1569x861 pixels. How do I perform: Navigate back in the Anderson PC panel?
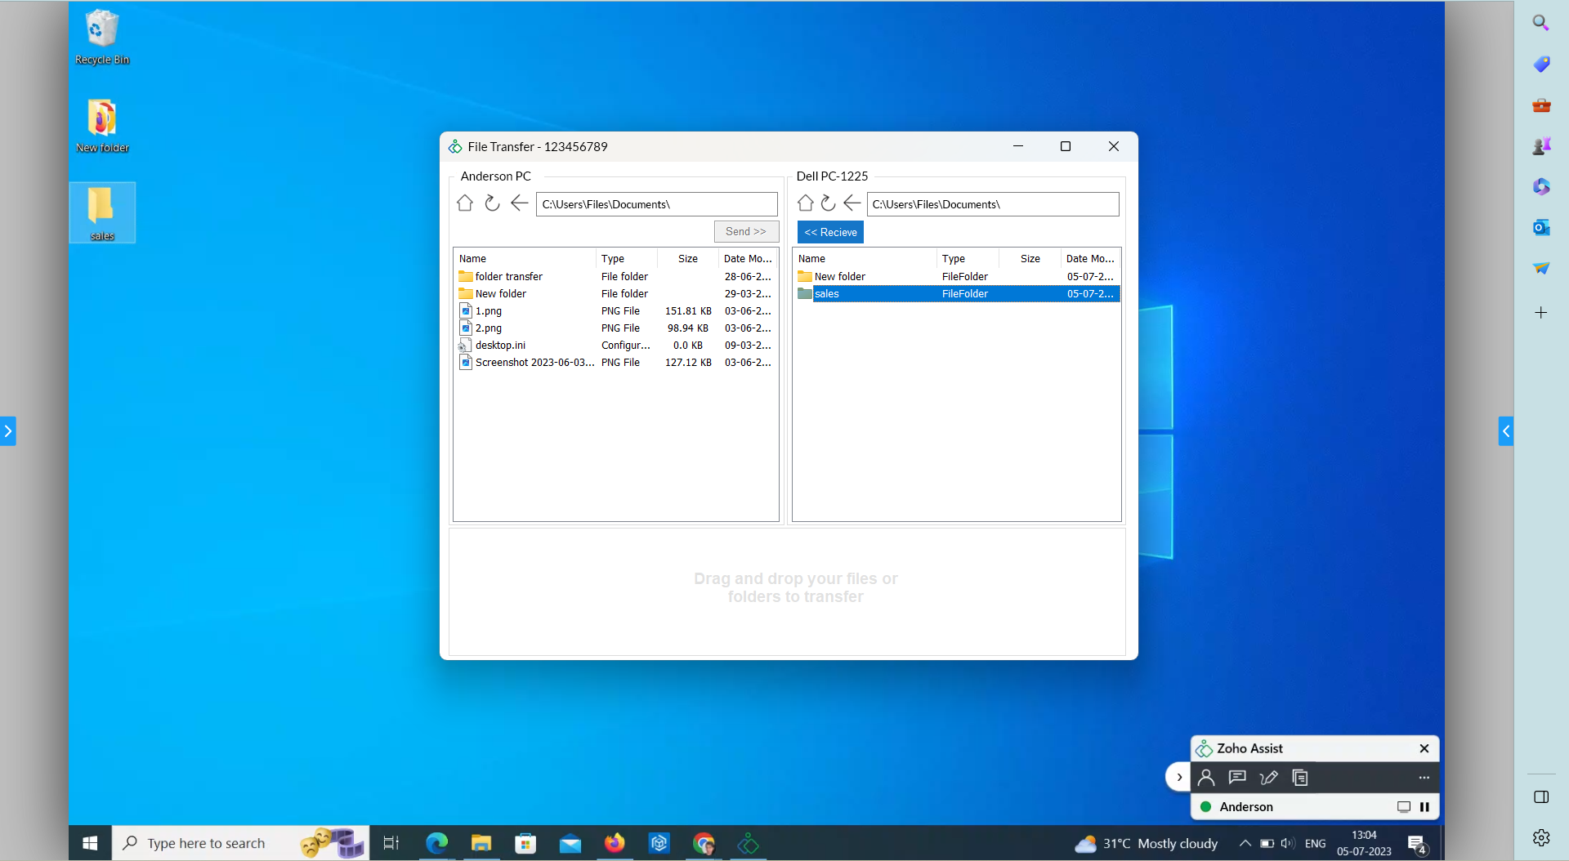pyautogui.click(x=519, y=203)
